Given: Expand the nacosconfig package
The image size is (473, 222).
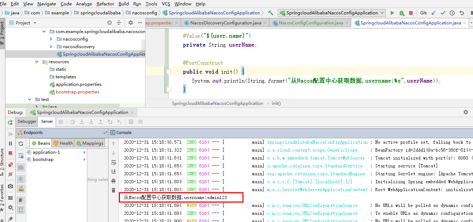Looking at the screenshot, I should [x=50, y=39].
